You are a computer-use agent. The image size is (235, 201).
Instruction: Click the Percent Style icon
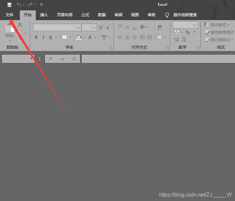pos(187,32)
